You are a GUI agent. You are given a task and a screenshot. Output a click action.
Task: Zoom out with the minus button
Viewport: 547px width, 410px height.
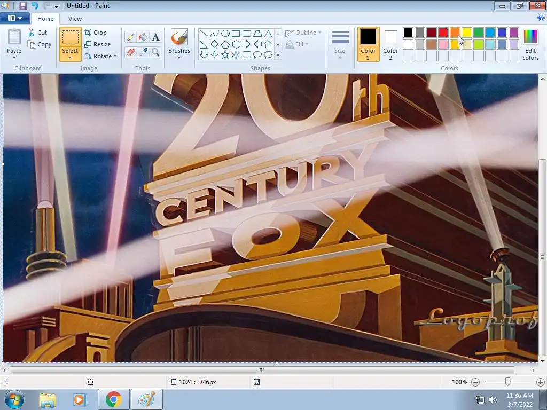coord(475,382)
